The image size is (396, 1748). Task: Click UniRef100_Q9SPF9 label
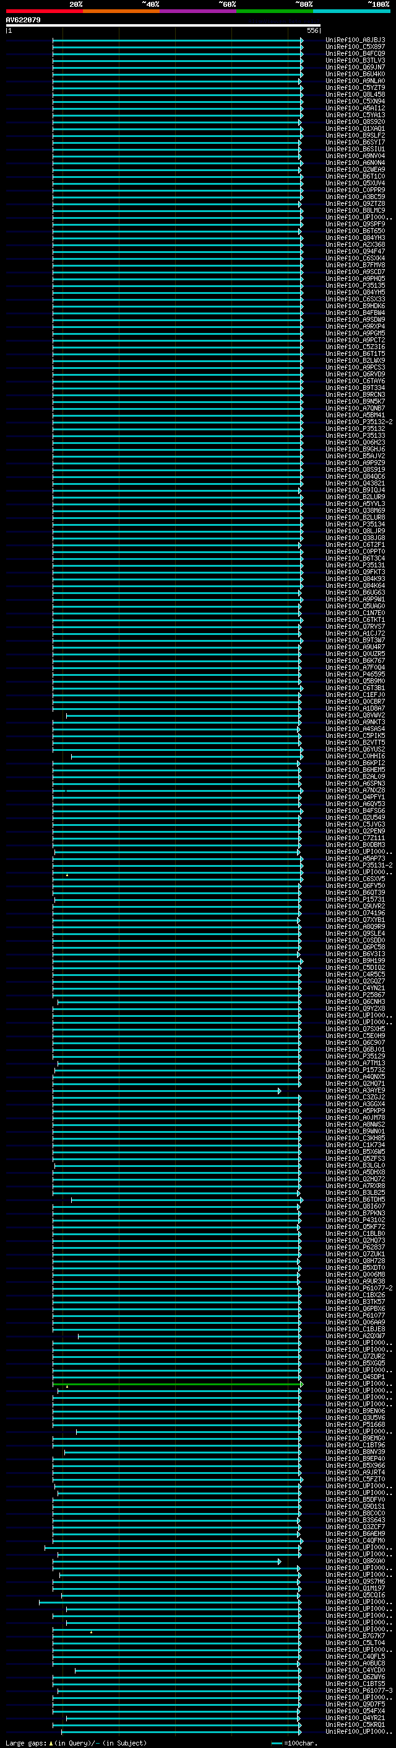click(355, 224)
